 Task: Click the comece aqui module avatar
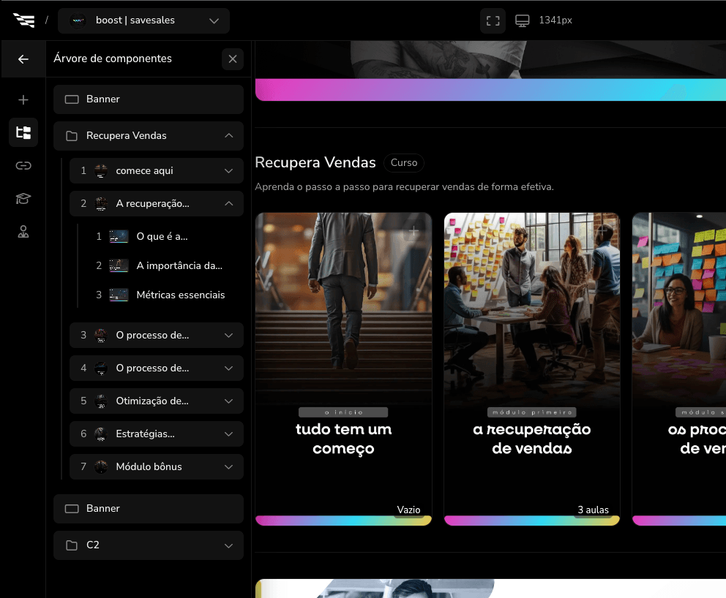(x=101, y=170)
